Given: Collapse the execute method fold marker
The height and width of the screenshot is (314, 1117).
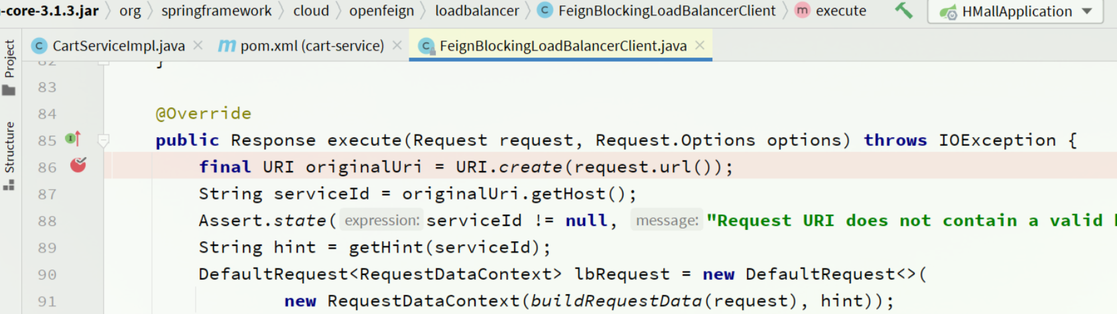Looking at the screenshot, I should [x=103, y=140].
